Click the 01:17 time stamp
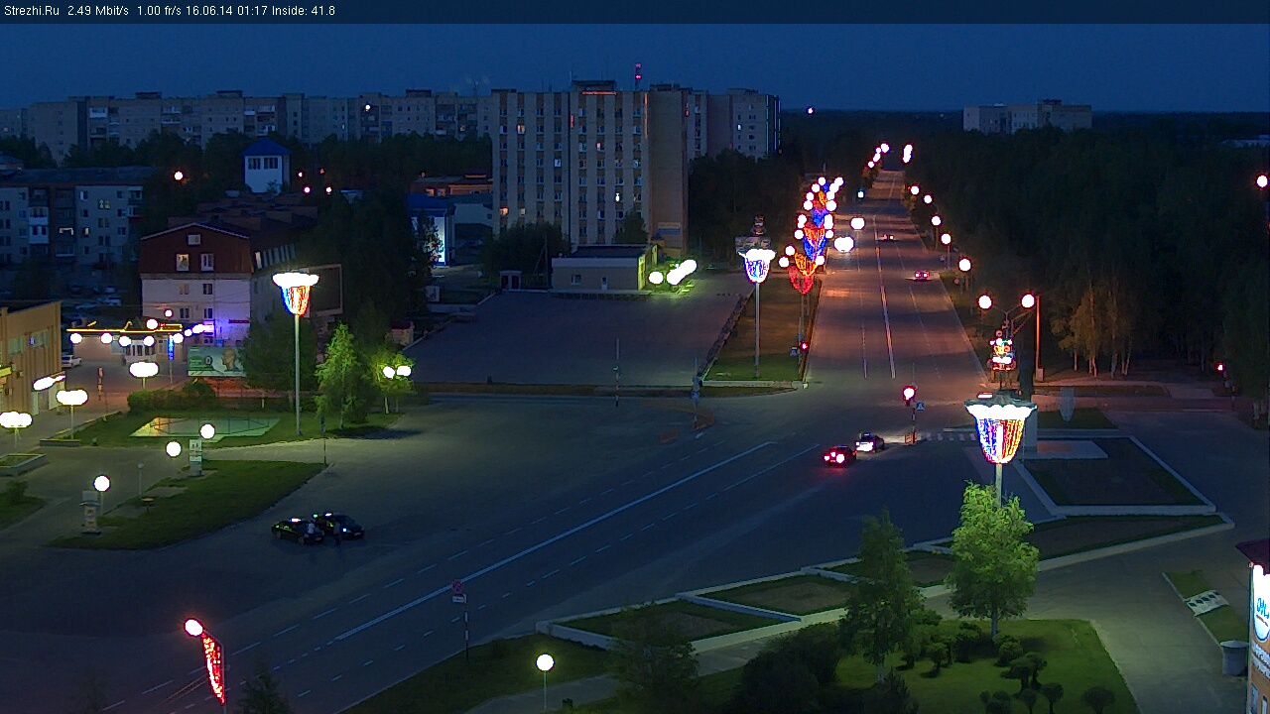 [250, 11]
